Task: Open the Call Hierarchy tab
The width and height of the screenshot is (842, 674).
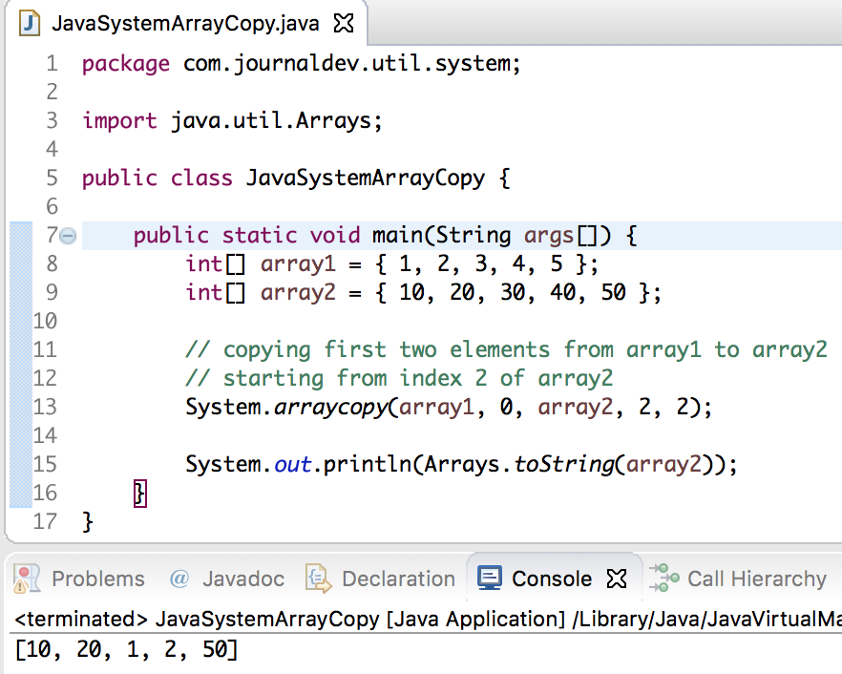Action: (757, 579)
